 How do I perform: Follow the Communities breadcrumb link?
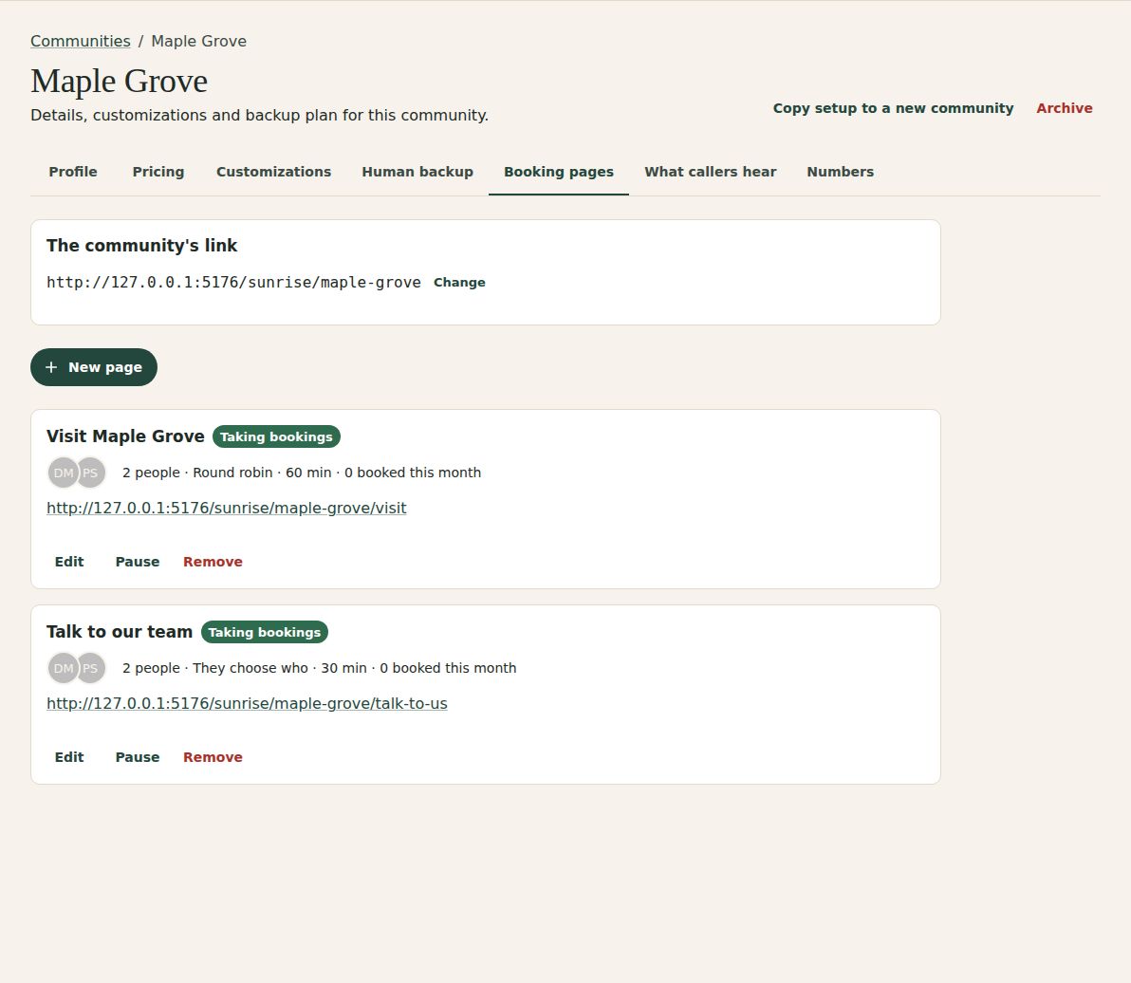[x=80, y=41]
